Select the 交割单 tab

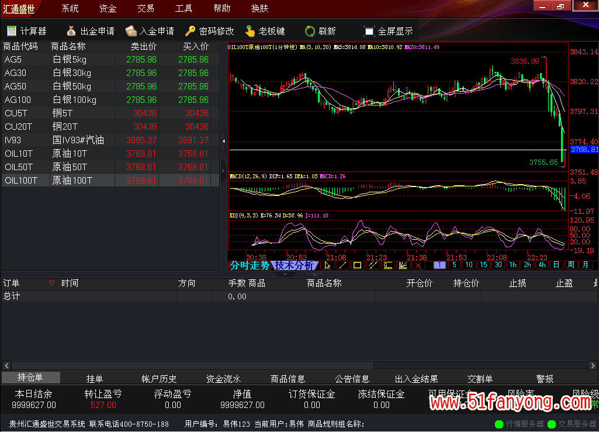480,379
